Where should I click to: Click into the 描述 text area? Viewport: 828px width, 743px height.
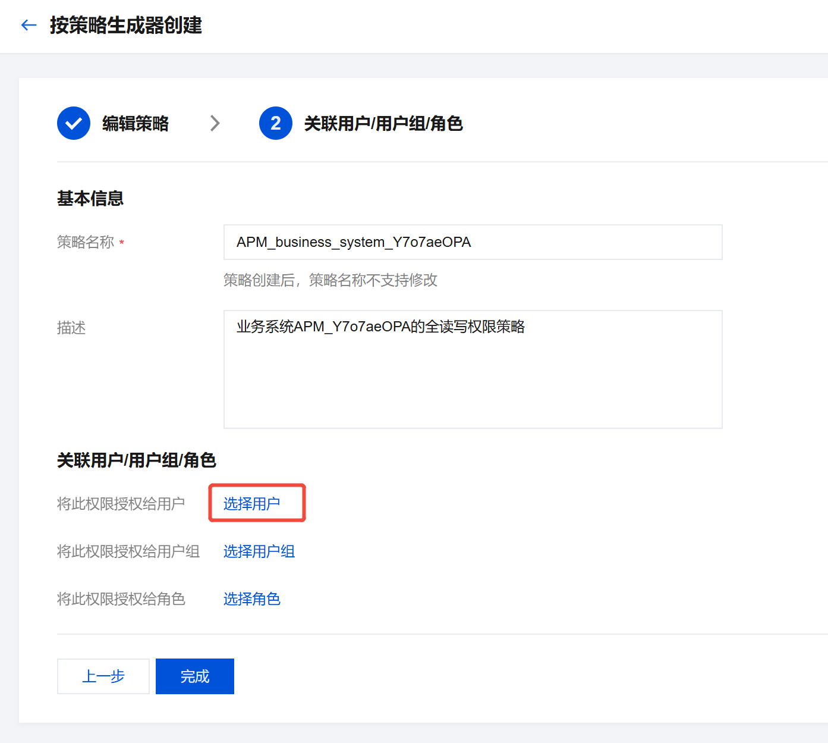[473, 369]
